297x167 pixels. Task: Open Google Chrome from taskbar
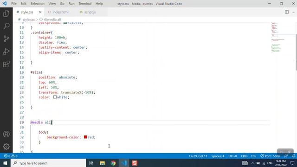[x=113, y=163]
